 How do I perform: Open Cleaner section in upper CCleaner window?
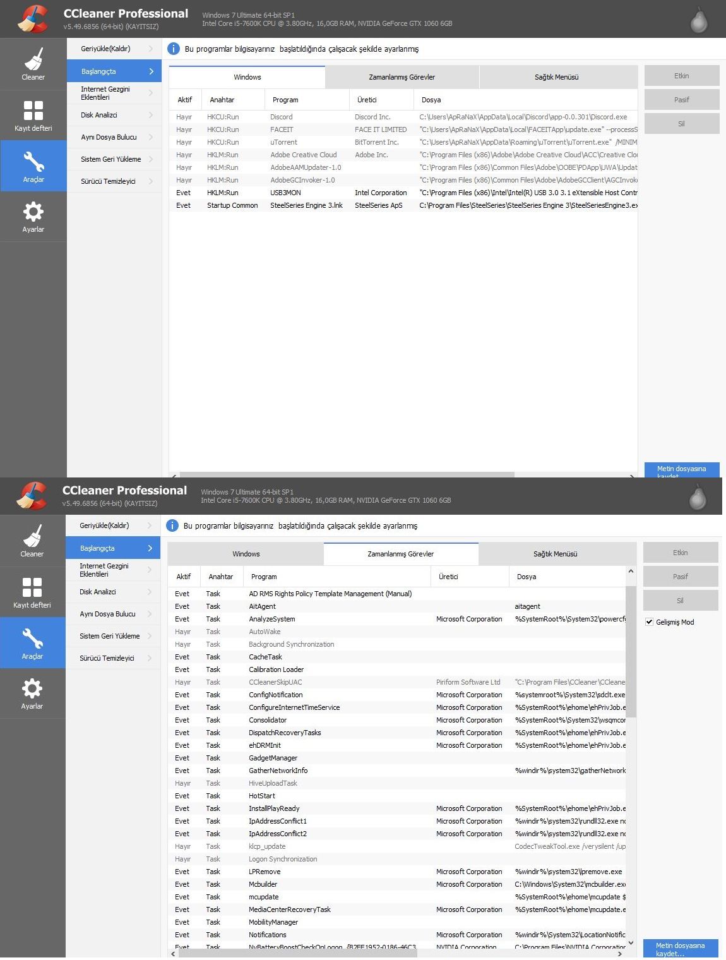click(33, 64)
